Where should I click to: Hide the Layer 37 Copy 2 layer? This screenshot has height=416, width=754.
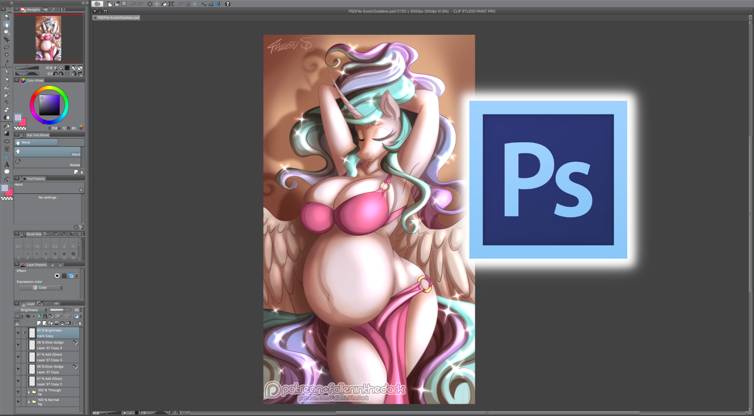tap(18, 381)
